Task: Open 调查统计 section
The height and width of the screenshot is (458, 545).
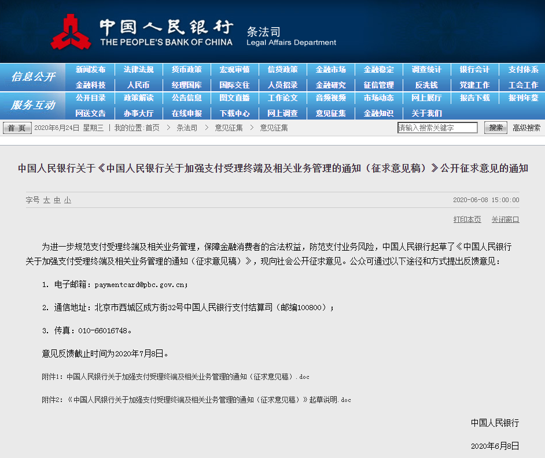Action: pyautogui.click(x=426, y=70)
